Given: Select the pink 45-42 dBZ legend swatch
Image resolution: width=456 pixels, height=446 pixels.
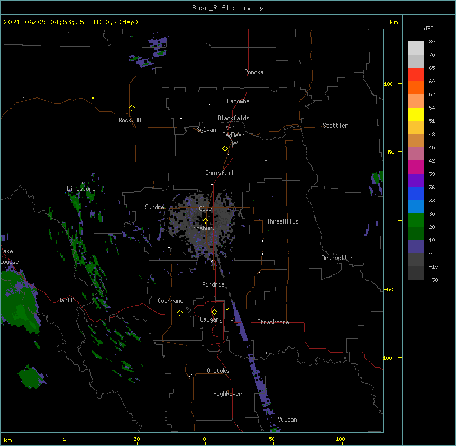Looking at the screenshot, I should (416, 154).
